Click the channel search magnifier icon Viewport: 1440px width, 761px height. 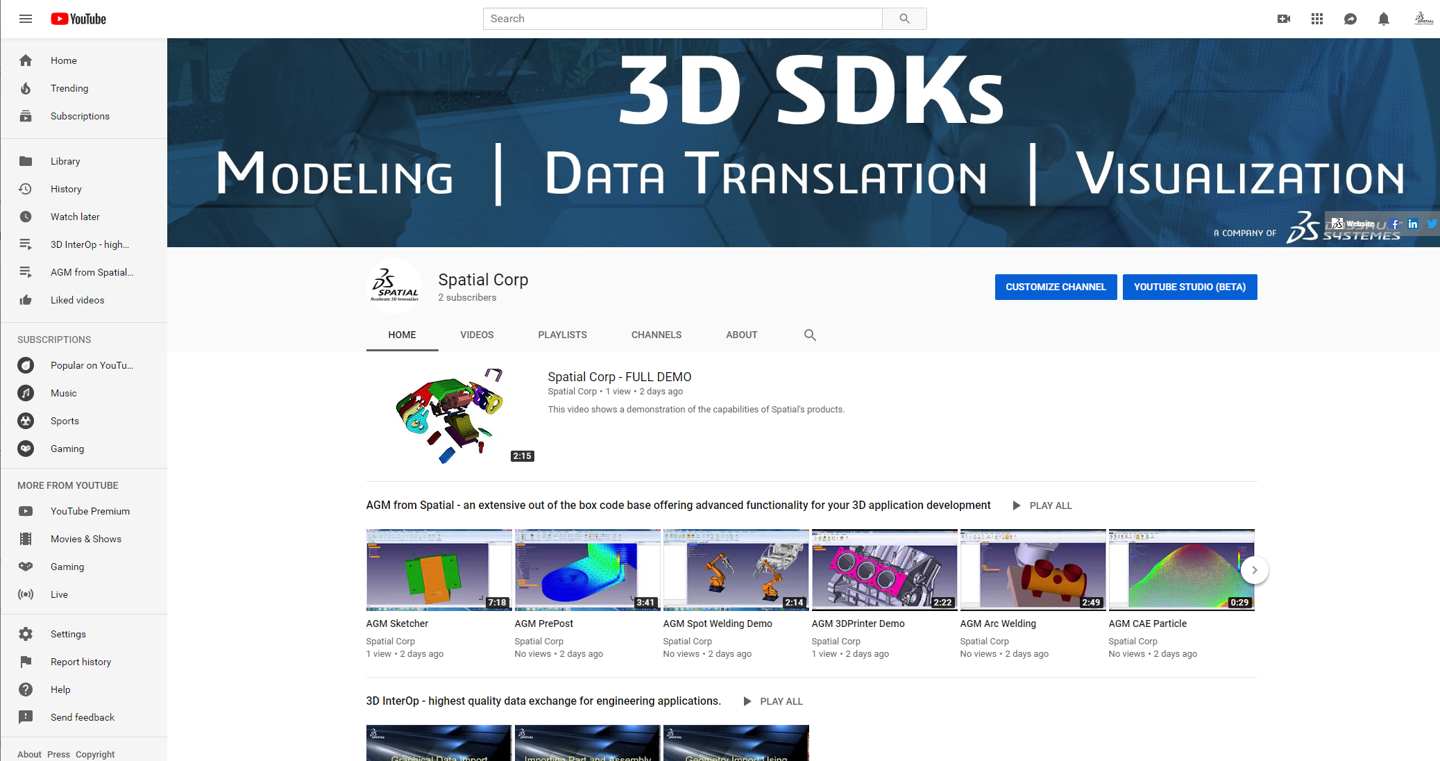(x=810, y=335)
